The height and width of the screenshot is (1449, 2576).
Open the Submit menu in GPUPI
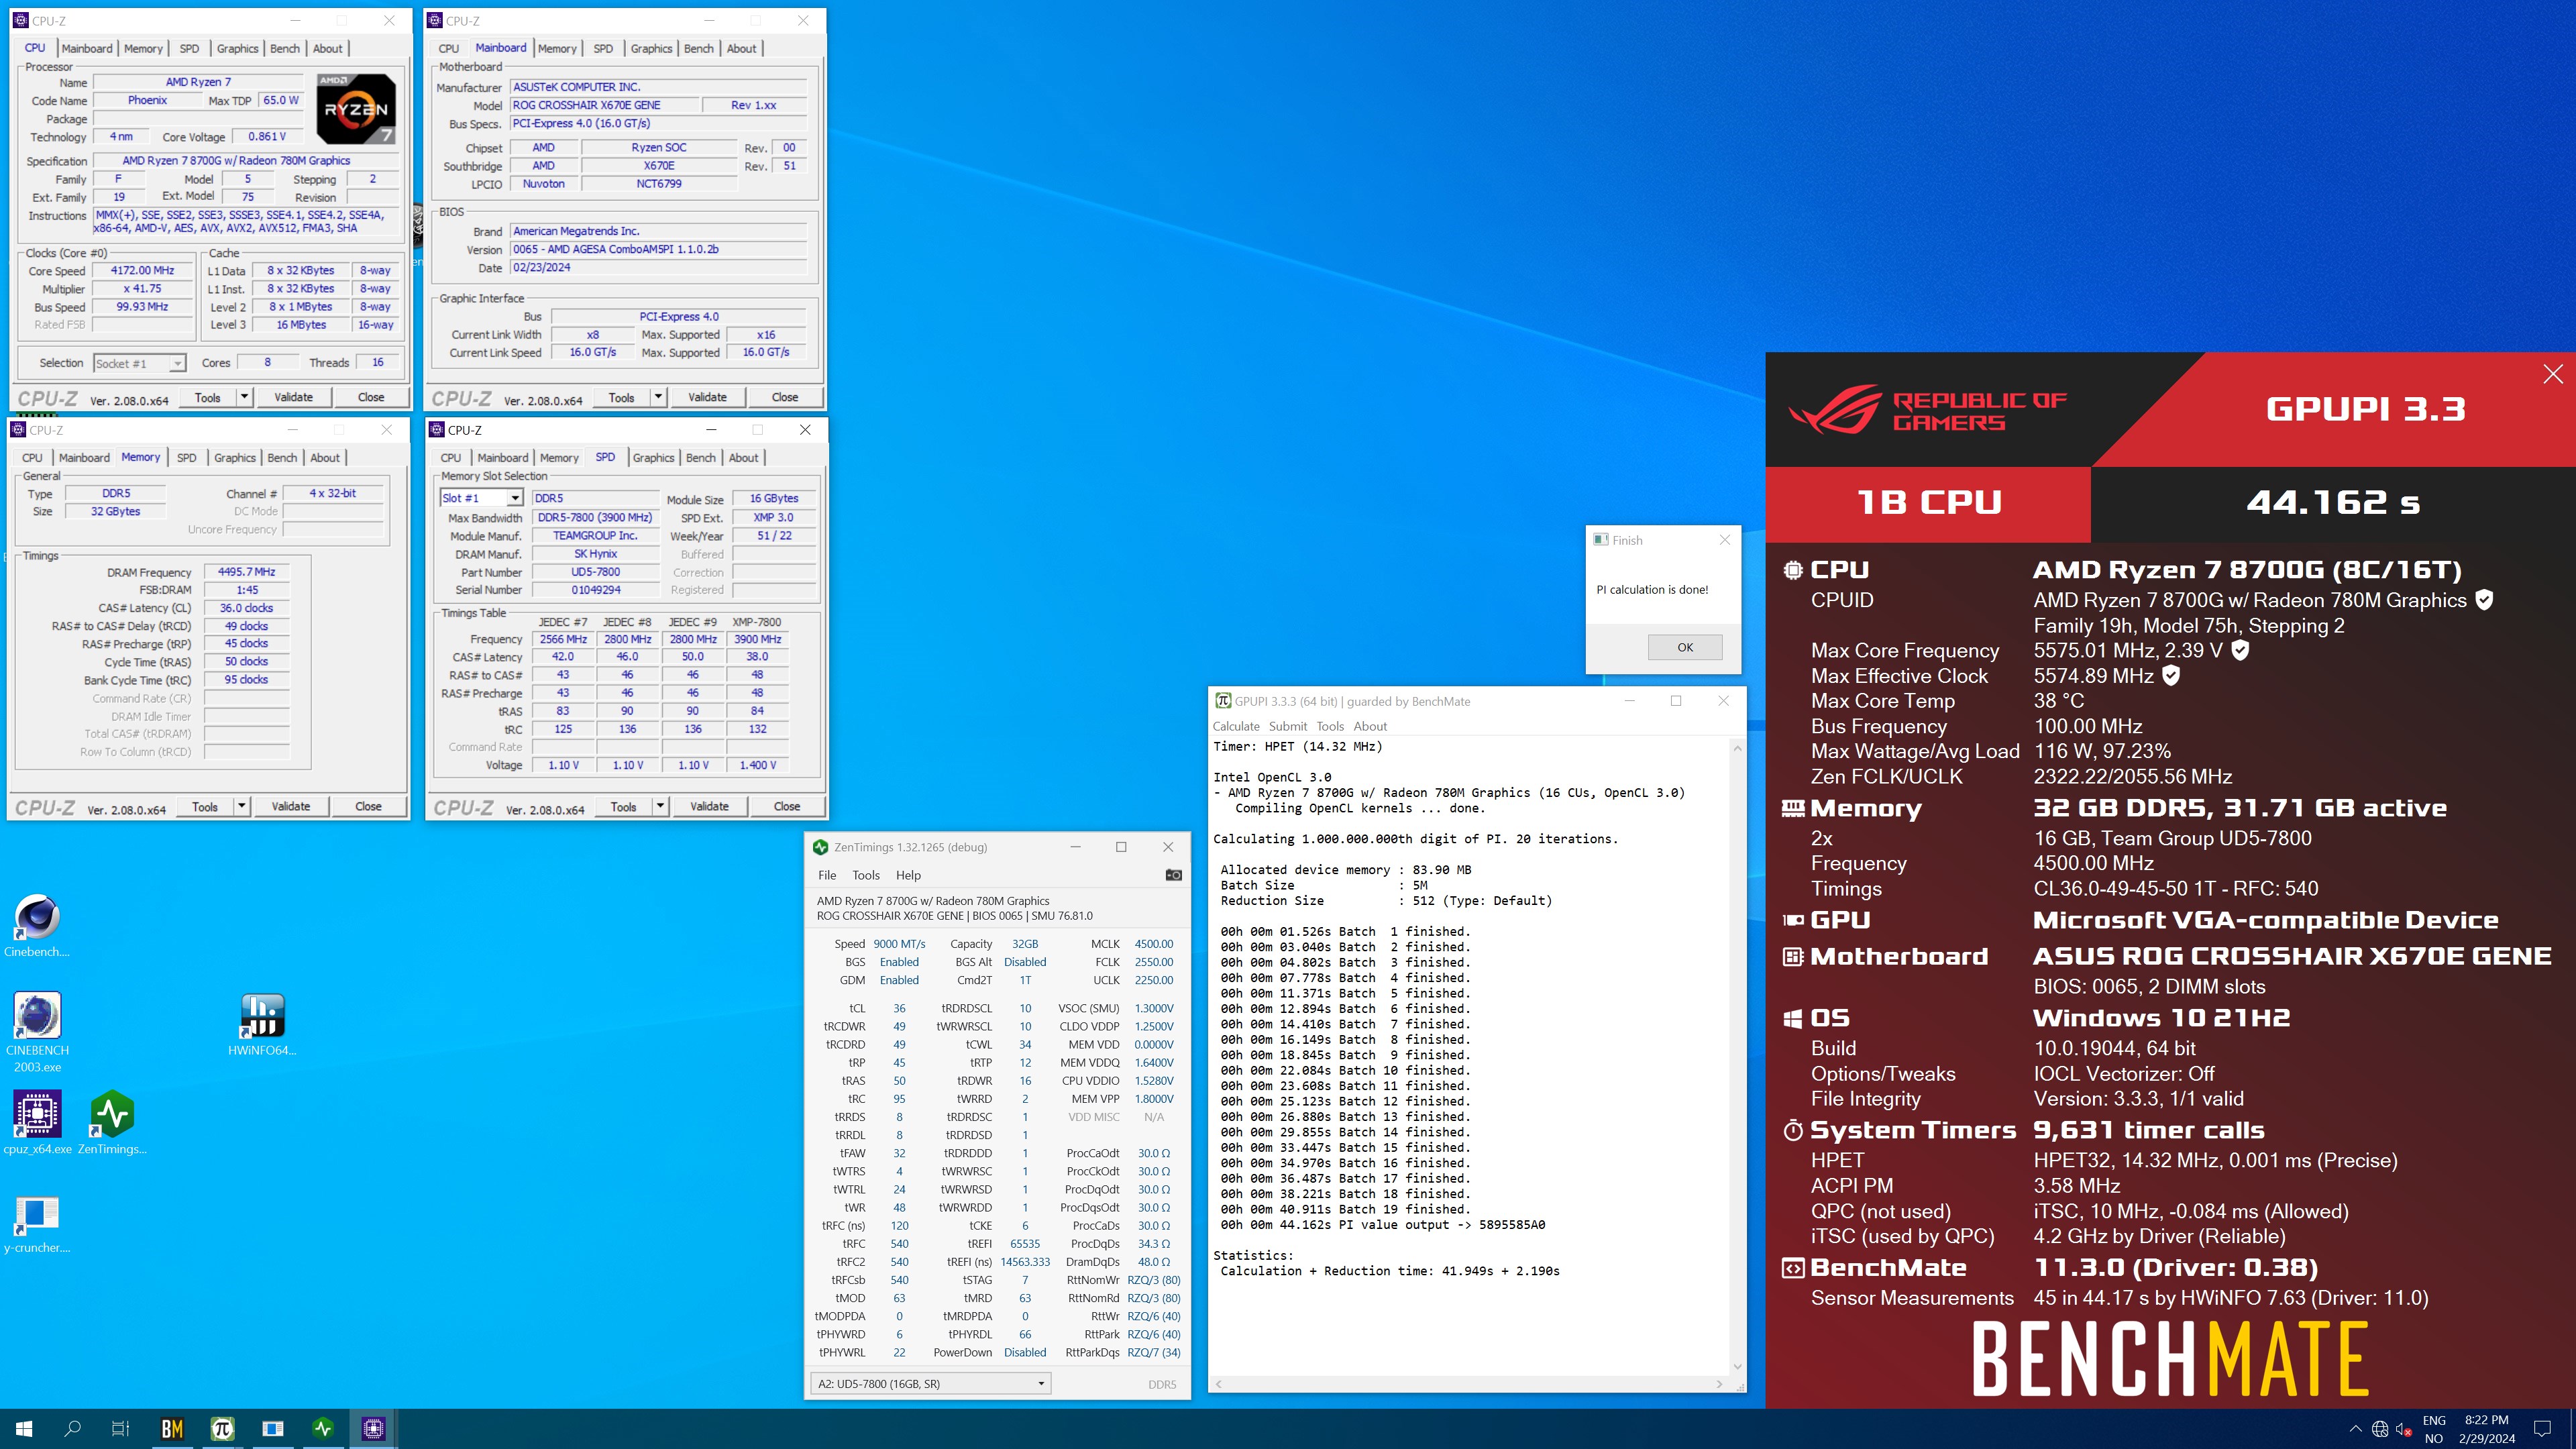pos(1288,726)
